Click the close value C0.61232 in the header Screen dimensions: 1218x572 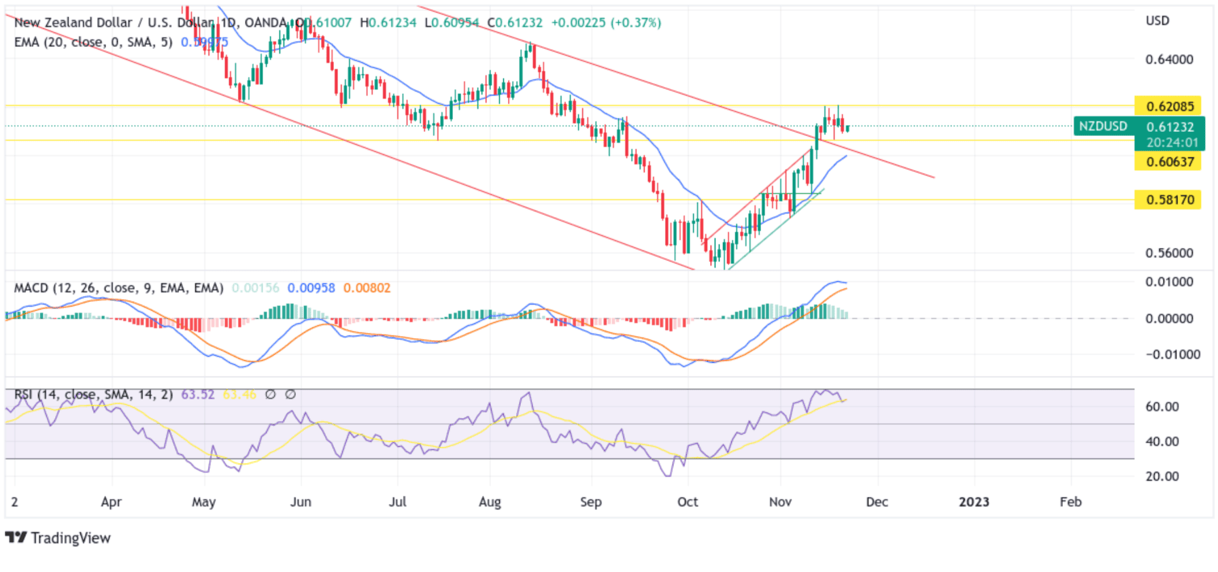pos(515,22)
